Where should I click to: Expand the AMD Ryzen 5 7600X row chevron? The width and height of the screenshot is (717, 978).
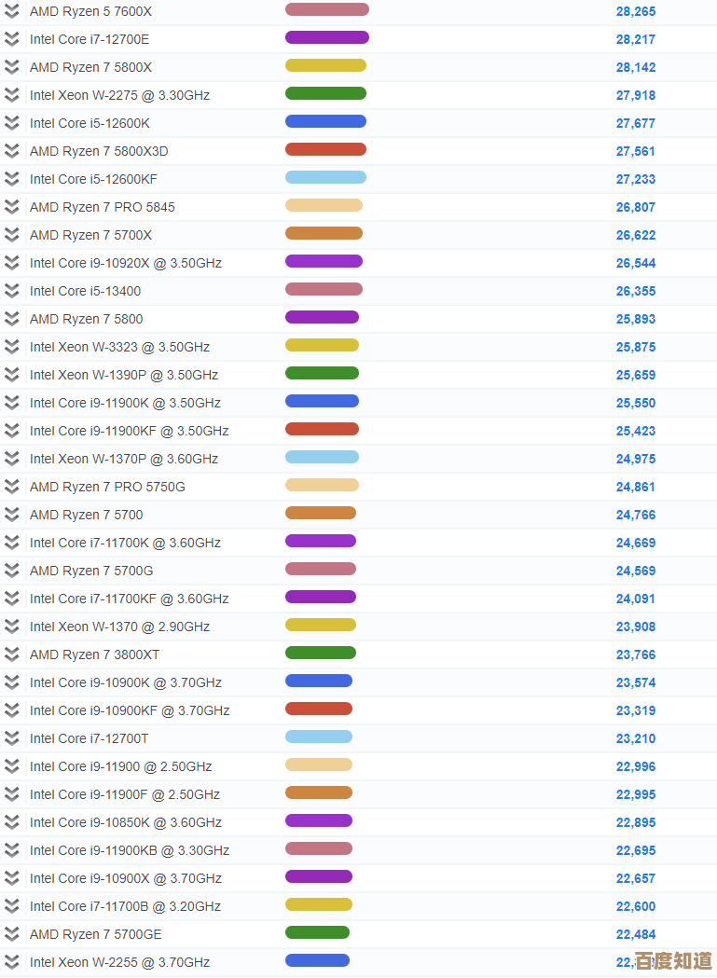11,11
